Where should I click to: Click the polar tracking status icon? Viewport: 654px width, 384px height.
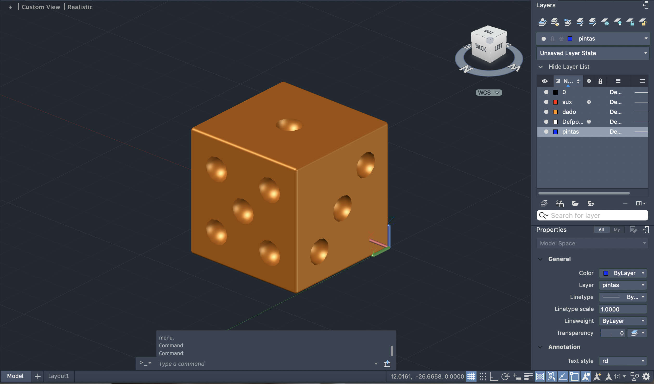pyautogui.click(x=505, y=376)
